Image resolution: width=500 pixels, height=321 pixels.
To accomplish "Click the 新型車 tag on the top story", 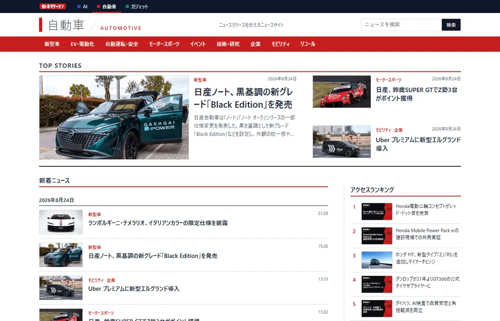I will (x=200, y=80).
